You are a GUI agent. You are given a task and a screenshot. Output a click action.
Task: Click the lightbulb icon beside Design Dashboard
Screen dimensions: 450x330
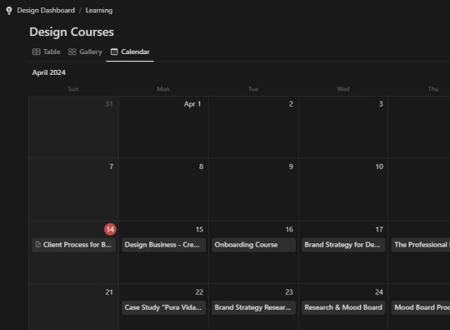click(9, 11)
